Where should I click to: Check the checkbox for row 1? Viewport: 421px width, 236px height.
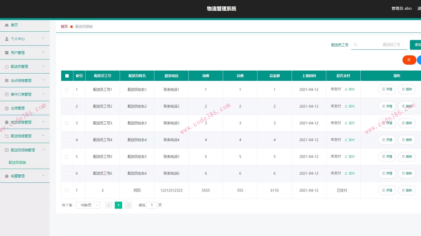[67, 89]
